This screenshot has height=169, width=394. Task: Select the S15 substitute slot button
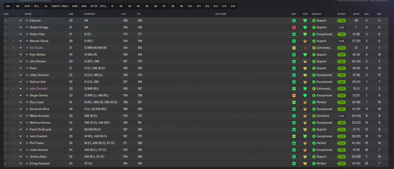coord(233,6)
